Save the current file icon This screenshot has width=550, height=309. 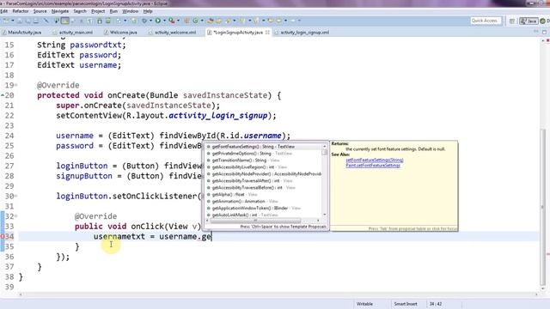click(x=19, y=21)
